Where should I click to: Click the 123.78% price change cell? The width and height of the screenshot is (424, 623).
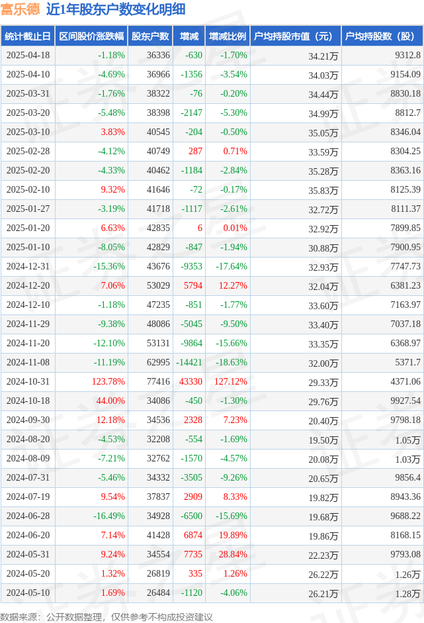(x=108, y=381)
